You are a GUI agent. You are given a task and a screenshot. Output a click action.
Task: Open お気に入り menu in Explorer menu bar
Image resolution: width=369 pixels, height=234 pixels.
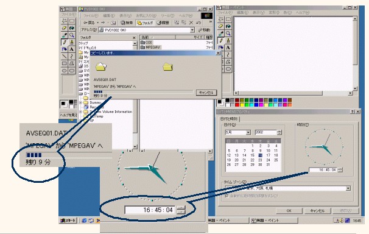pyautogui.click(x=146, y=15)
